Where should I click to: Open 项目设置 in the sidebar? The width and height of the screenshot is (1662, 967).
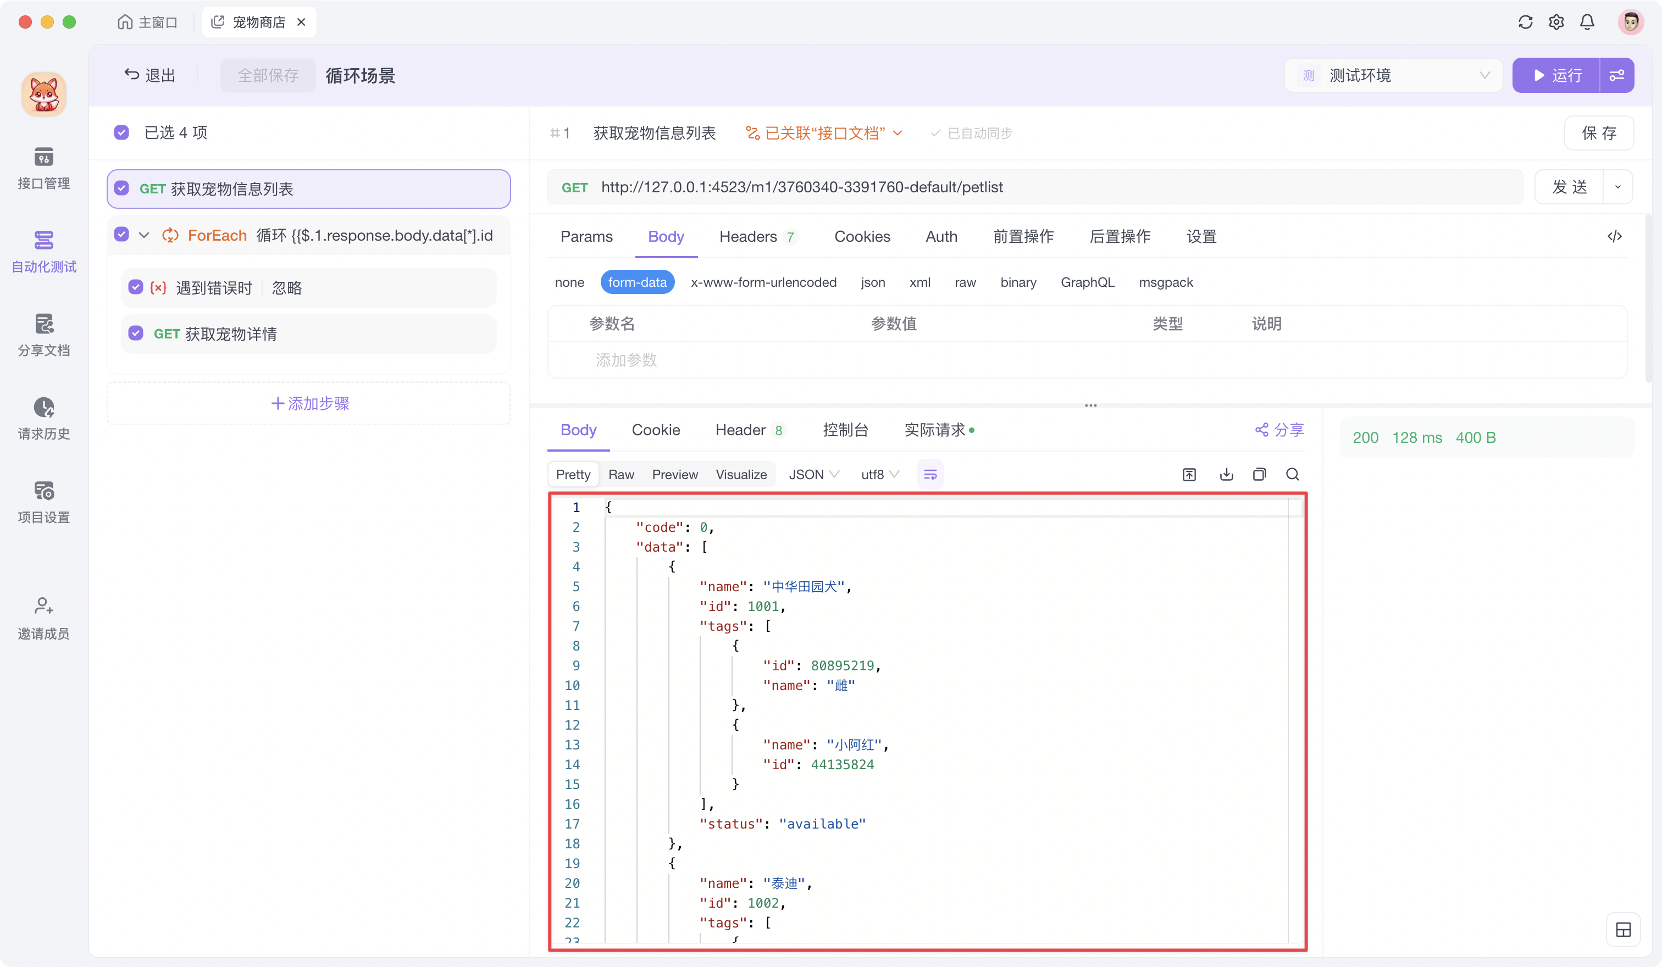click(x=43, y=503)
